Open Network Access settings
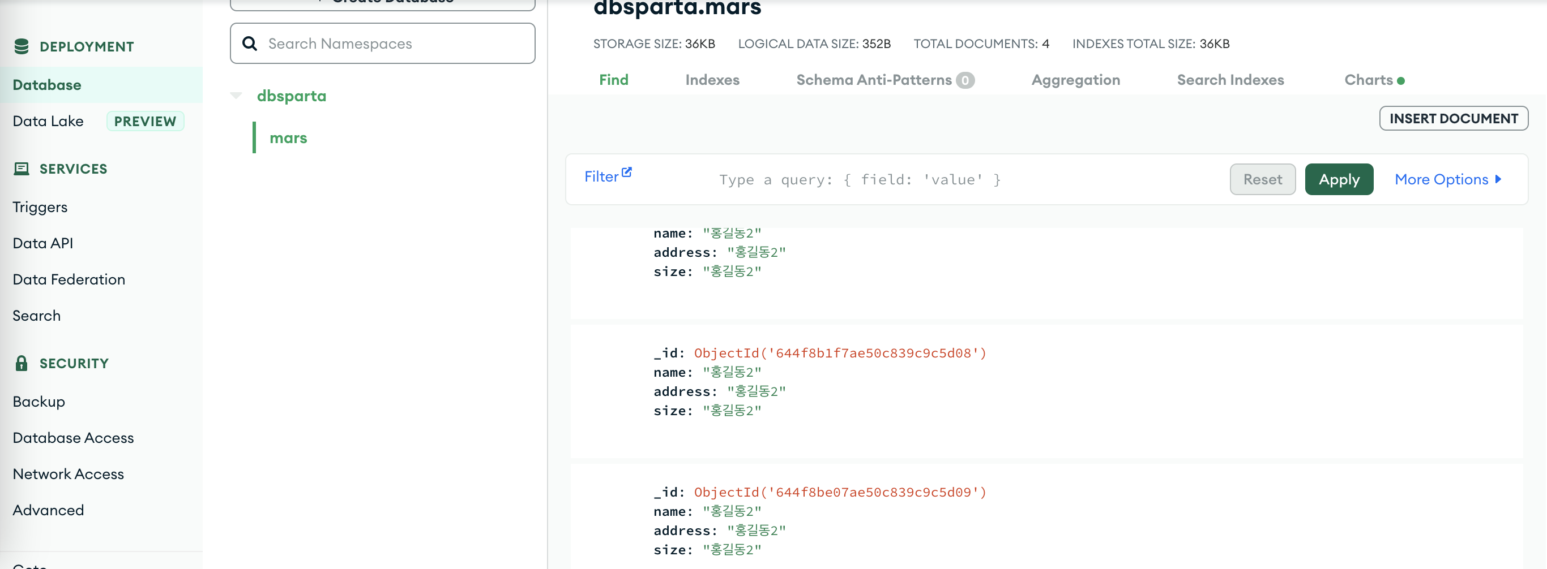This screenshot has height=569, width=1547. (69, 473)
